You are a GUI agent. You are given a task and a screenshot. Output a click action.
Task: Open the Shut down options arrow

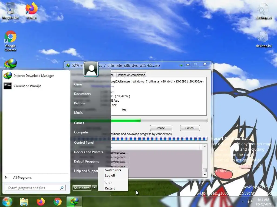[x=94, y=188]
